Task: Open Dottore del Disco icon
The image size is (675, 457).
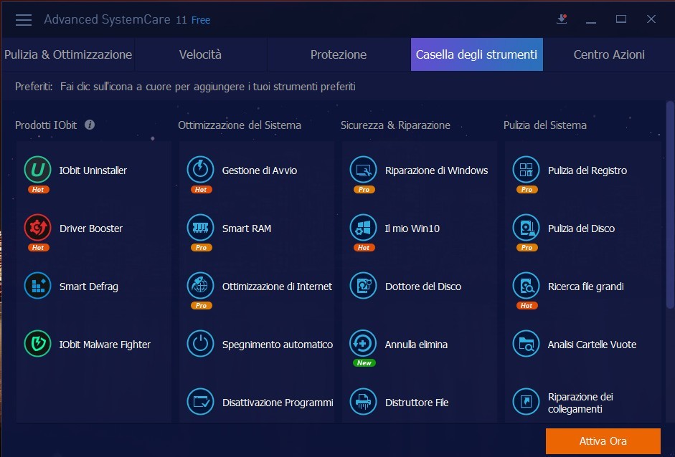Action: pyautogui.click(x=363, y=287)
